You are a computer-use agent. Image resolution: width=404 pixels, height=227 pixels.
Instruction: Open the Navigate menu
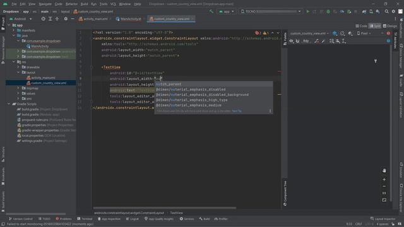click(x=45, y=4)
